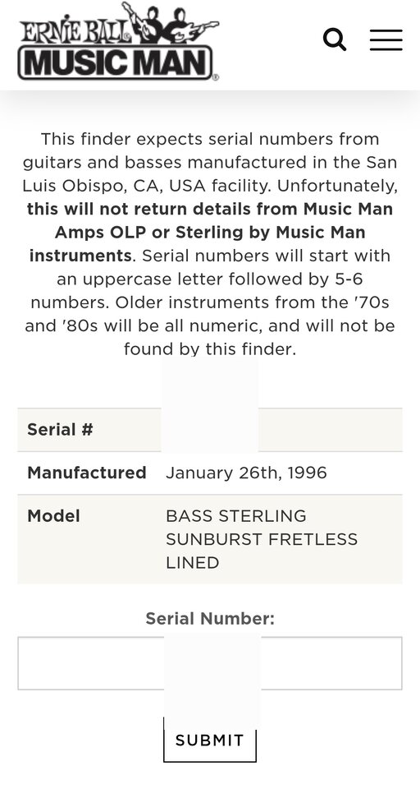Select the "Serial #" table row label
The width and height of the screenshot is (420, 789).
coord(60,430)
